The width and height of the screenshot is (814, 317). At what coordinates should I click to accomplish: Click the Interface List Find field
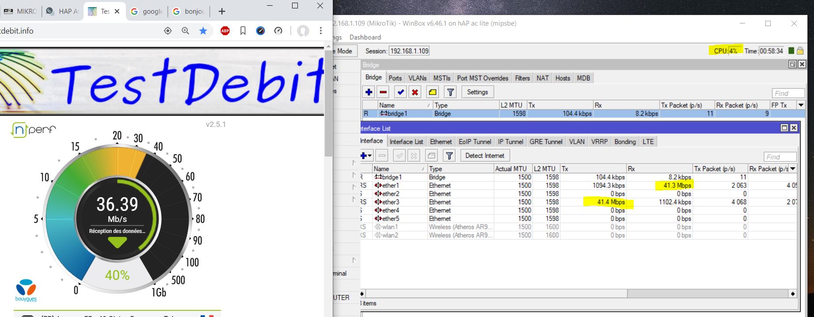click(780, 157)
